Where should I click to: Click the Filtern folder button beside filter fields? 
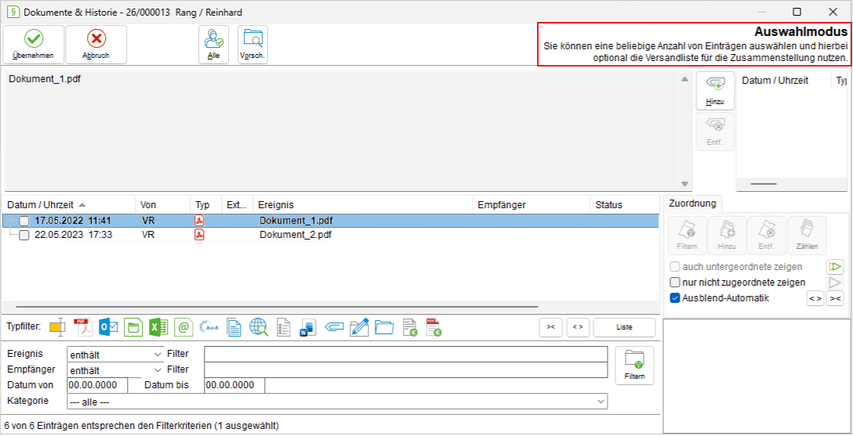point(634,366)
